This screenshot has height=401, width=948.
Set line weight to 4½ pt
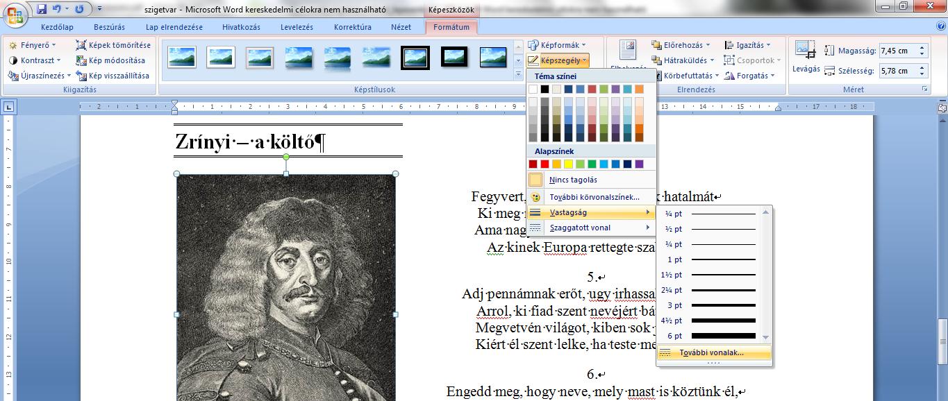tap(710, 321)
